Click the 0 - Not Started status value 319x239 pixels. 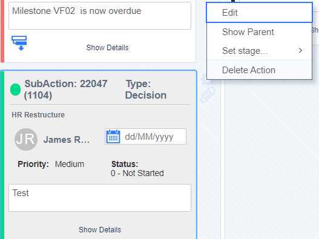[x=137, y=173]
